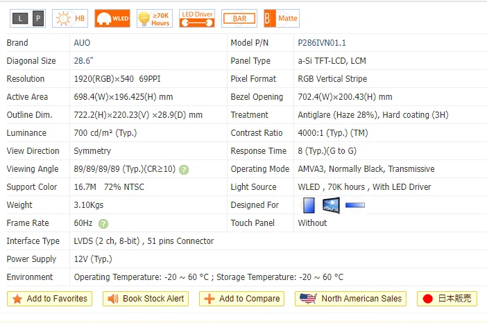This screenshot has width=487, height=323.
Task: Click the a-Si TFT-LCD, LCM panel type
Action: click(332, 61)
